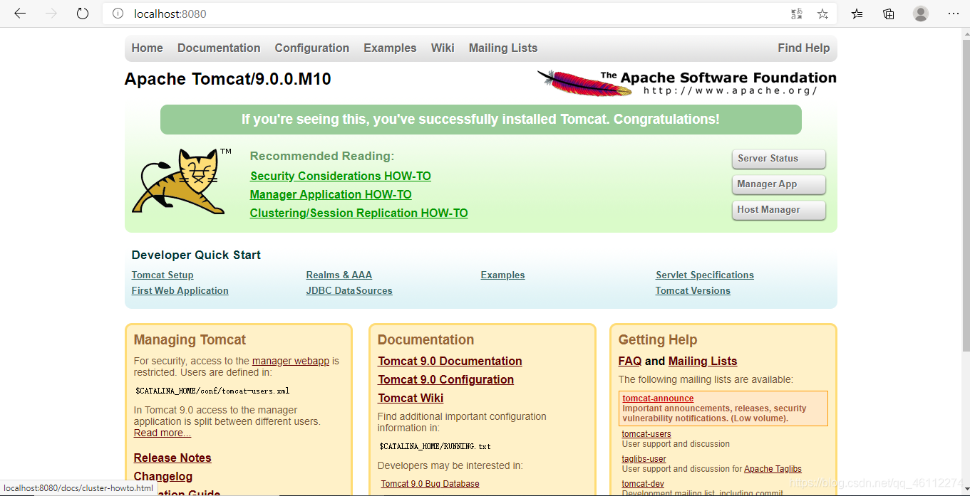Open the Tomcat Versions link
This screenshot has width=970, height=496.
[x=693, y=290]
